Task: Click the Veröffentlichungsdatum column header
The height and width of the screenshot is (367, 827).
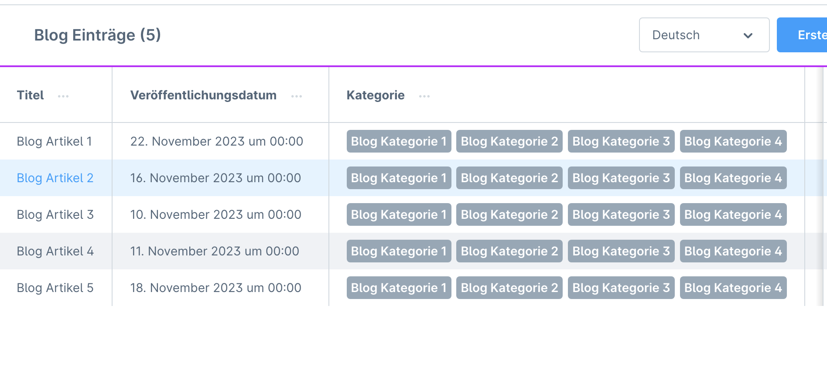Action: click(203, 95)
